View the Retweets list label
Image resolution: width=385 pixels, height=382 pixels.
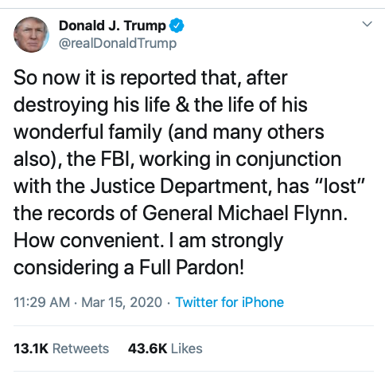coord(81,349)
